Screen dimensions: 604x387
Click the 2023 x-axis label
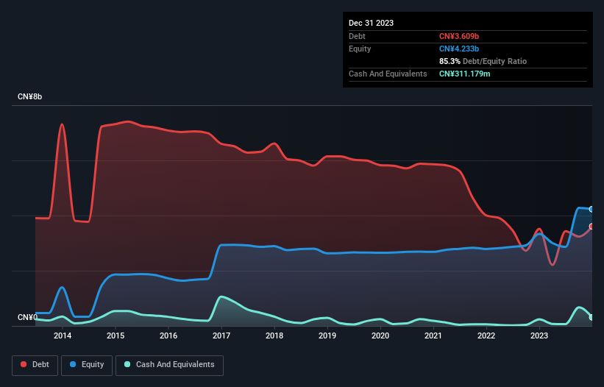click(x=539, y=335)
